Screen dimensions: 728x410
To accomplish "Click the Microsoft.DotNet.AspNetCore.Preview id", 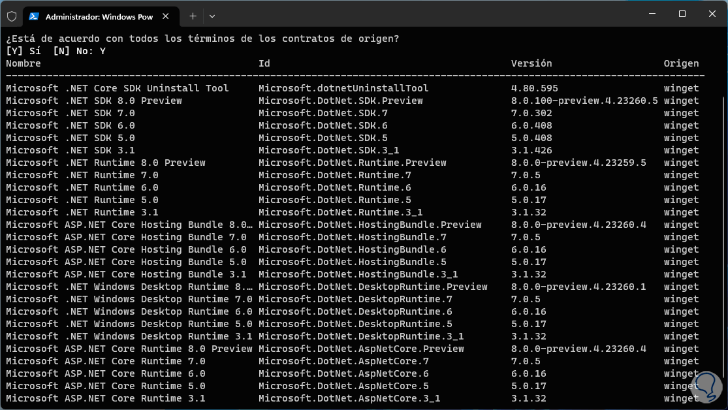I will [x=361, y=349].
